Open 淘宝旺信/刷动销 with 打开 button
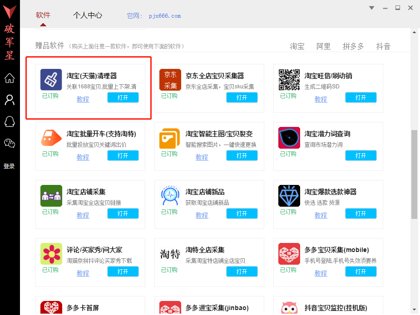 tap(361, 97)
